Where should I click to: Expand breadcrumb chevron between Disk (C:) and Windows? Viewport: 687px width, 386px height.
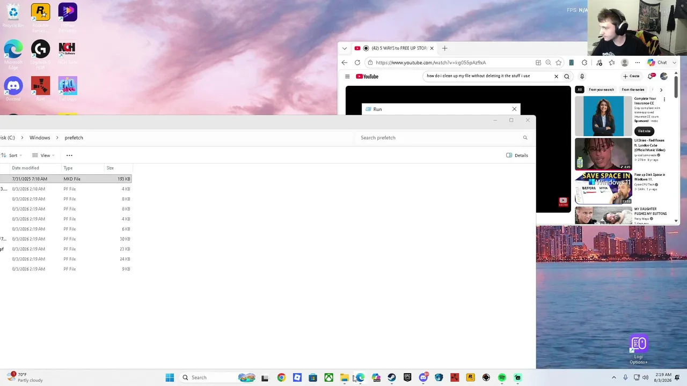pos(22,138)
